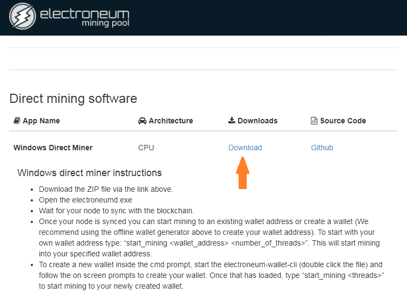The height and width of the screenshot is (307, 407).
Task: Click the CPU architecture cell
Action: click(x=146, y=148)
